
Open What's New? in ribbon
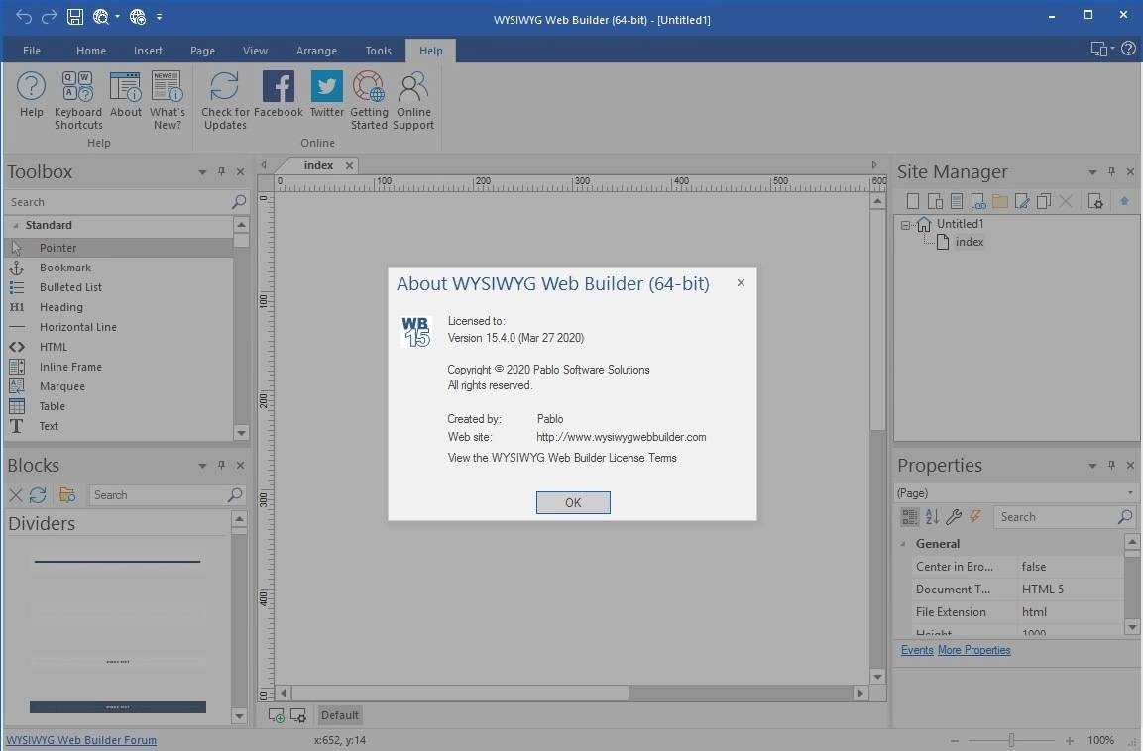pyautogui.click(x=167, y=100)
